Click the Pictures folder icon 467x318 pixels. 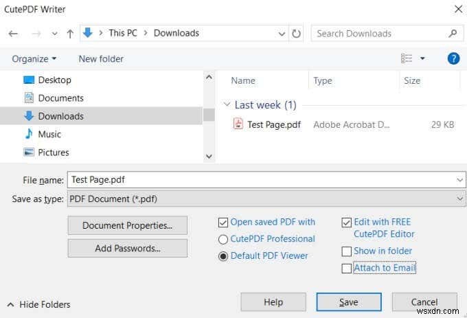click(x=29, y=152)
